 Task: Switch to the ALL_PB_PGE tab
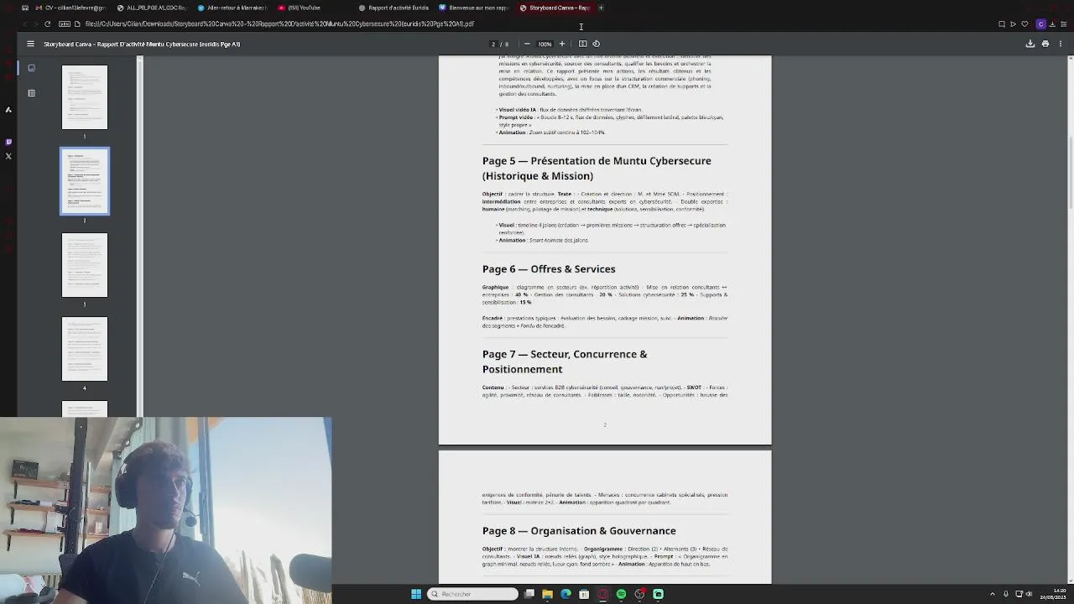pyautogui.click(x=151, y=8)
